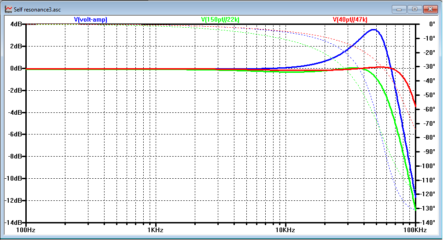Click the Self resonance3.asc window title
443x240 pixels.
coord(37,10)
